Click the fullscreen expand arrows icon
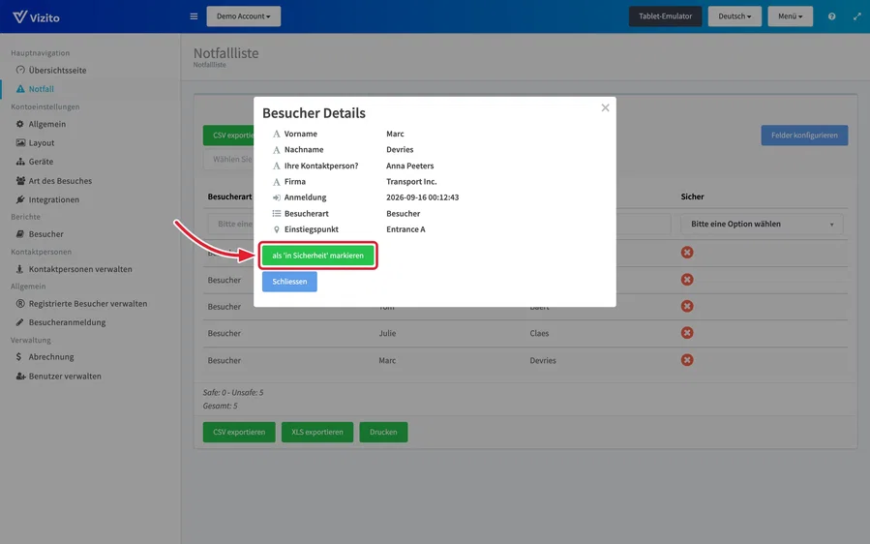The height and width of the screenshot is (544, 870). click(x=857, y=16)
